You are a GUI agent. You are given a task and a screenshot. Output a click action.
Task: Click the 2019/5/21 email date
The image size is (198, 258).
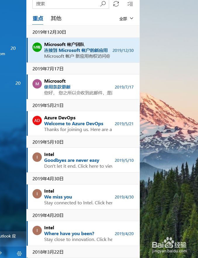click(124, 124)
